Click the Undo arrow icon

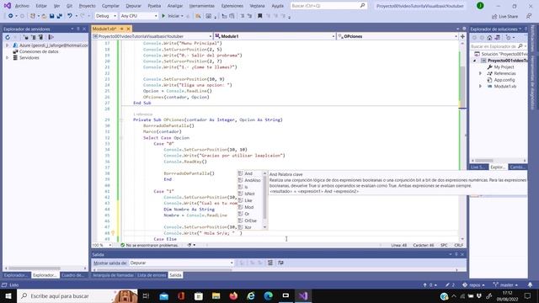(70, 16)
